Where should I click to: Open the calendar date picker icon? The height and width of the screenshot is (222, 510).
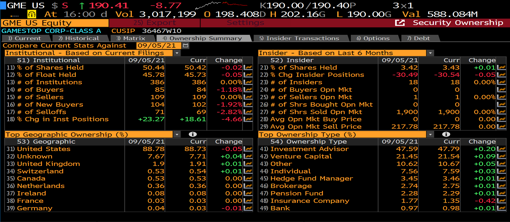pos(186,45)
